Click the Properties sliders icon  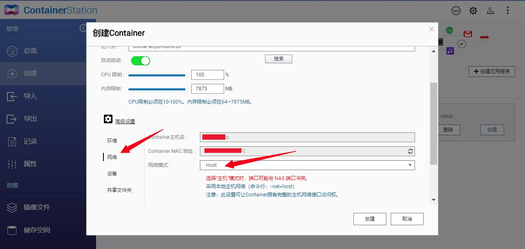tap(12, 164)
